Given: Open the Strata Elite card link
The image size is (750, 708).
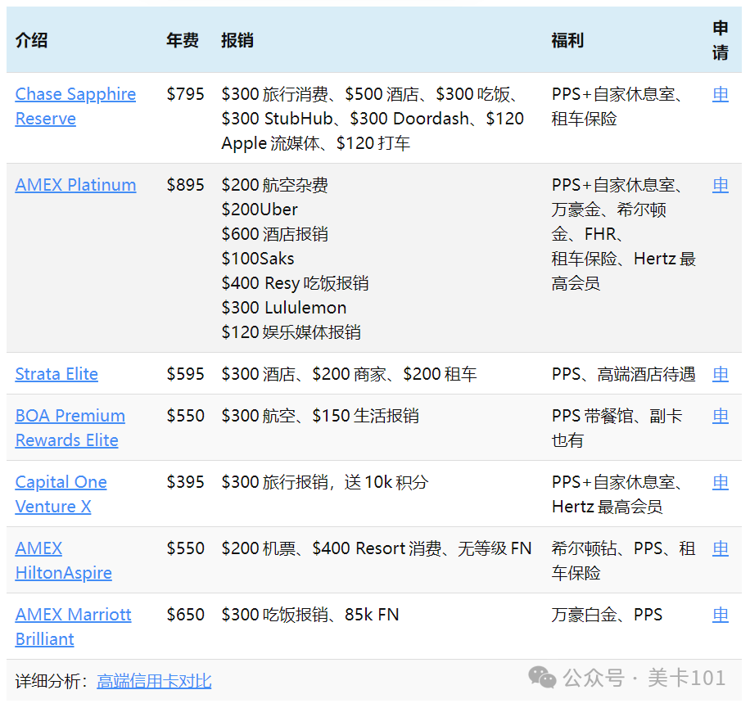Looking at the screenshot, I should click(x=56, y=373).
